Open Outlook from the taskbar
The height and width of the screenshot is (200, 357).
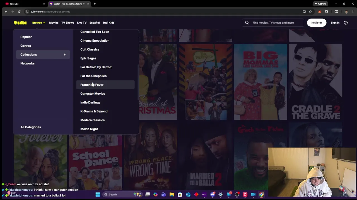(x=188, y=194)
